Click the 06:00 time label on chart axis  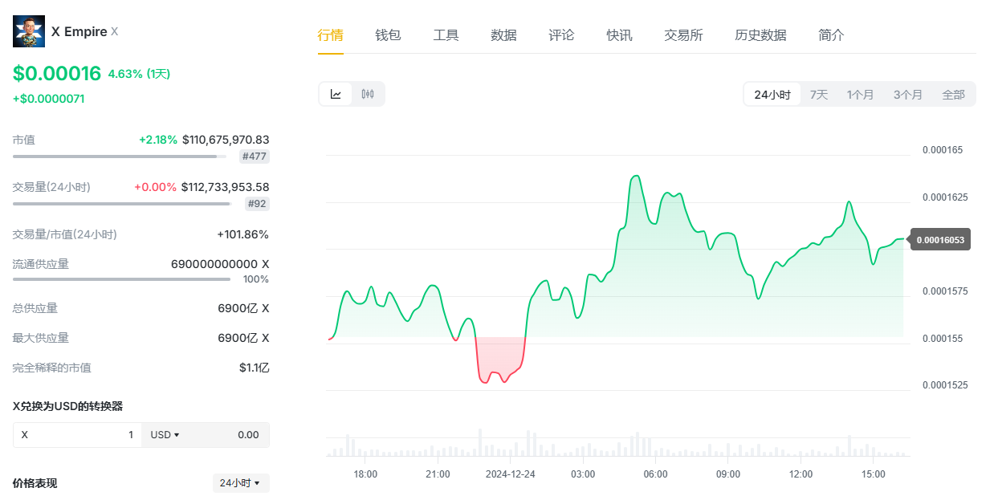tap(655, 474)
